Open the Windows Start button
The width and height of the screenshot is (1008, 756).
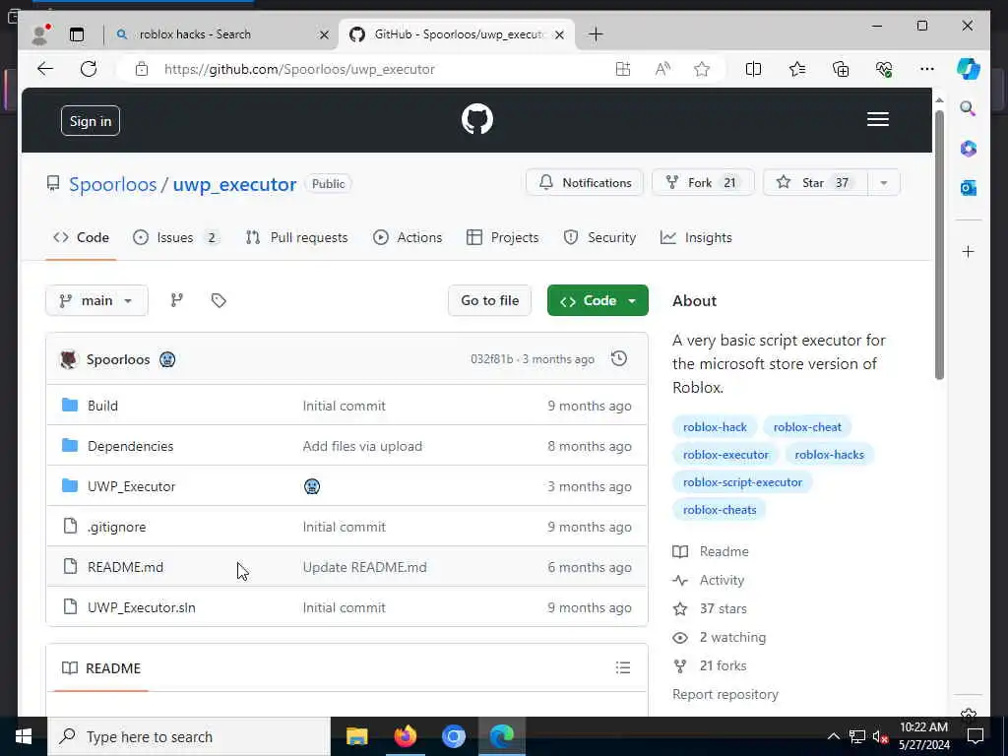[x=24, y=736]
